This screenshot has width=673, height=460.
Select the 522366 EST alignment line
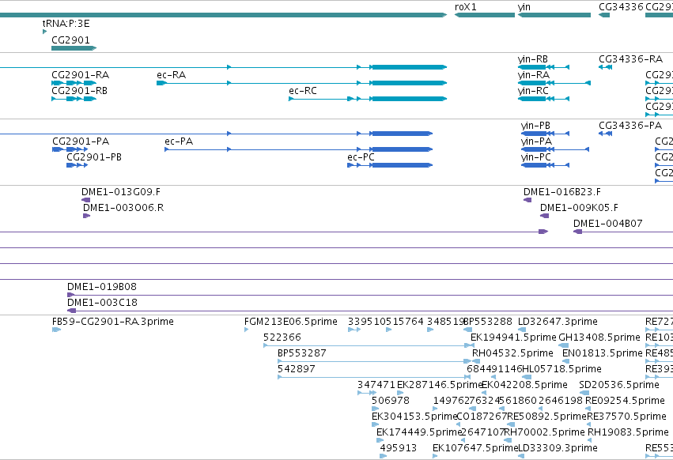click(x=366, y=345)
